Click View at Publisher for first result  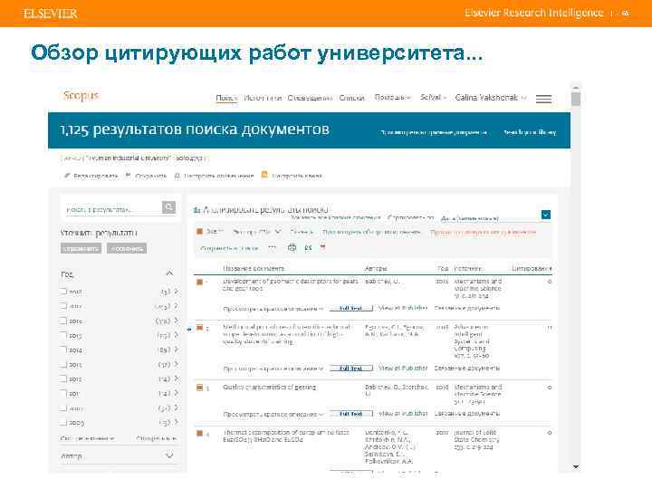click(403, 308)
